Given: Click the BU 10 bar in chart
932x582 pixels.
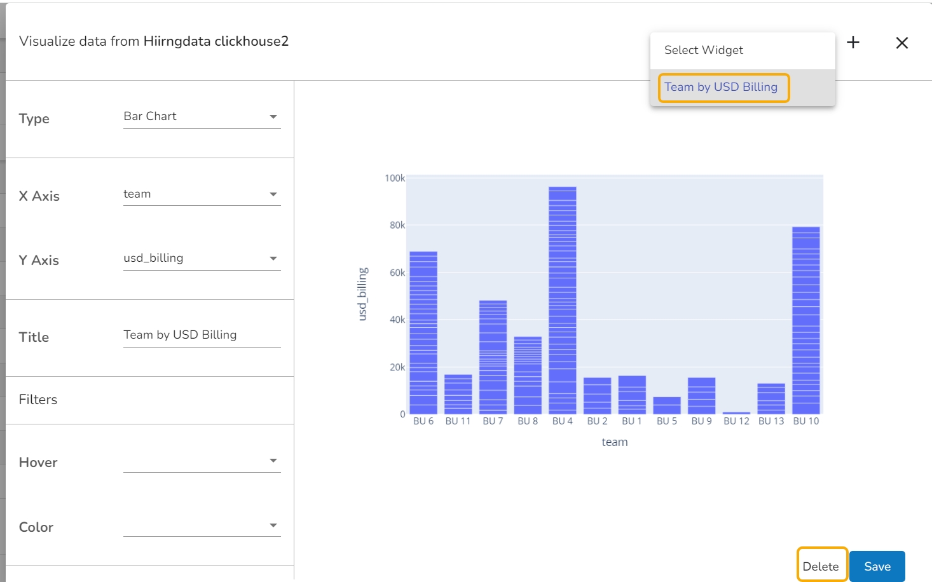Looking at the screenshot, I should (805, 320).
